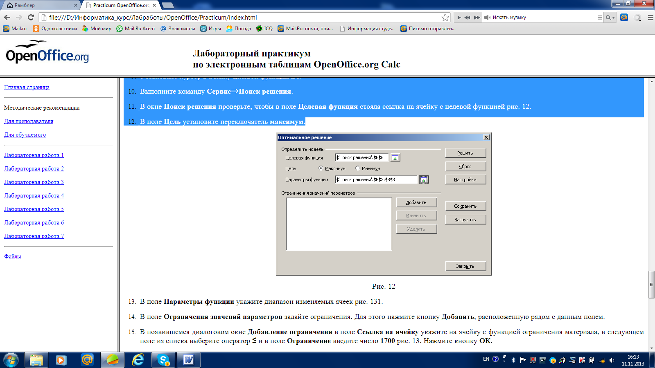This screenshot has height=368, width=655.
Task: Open Для обучаемого link
Action: (25, 135)
